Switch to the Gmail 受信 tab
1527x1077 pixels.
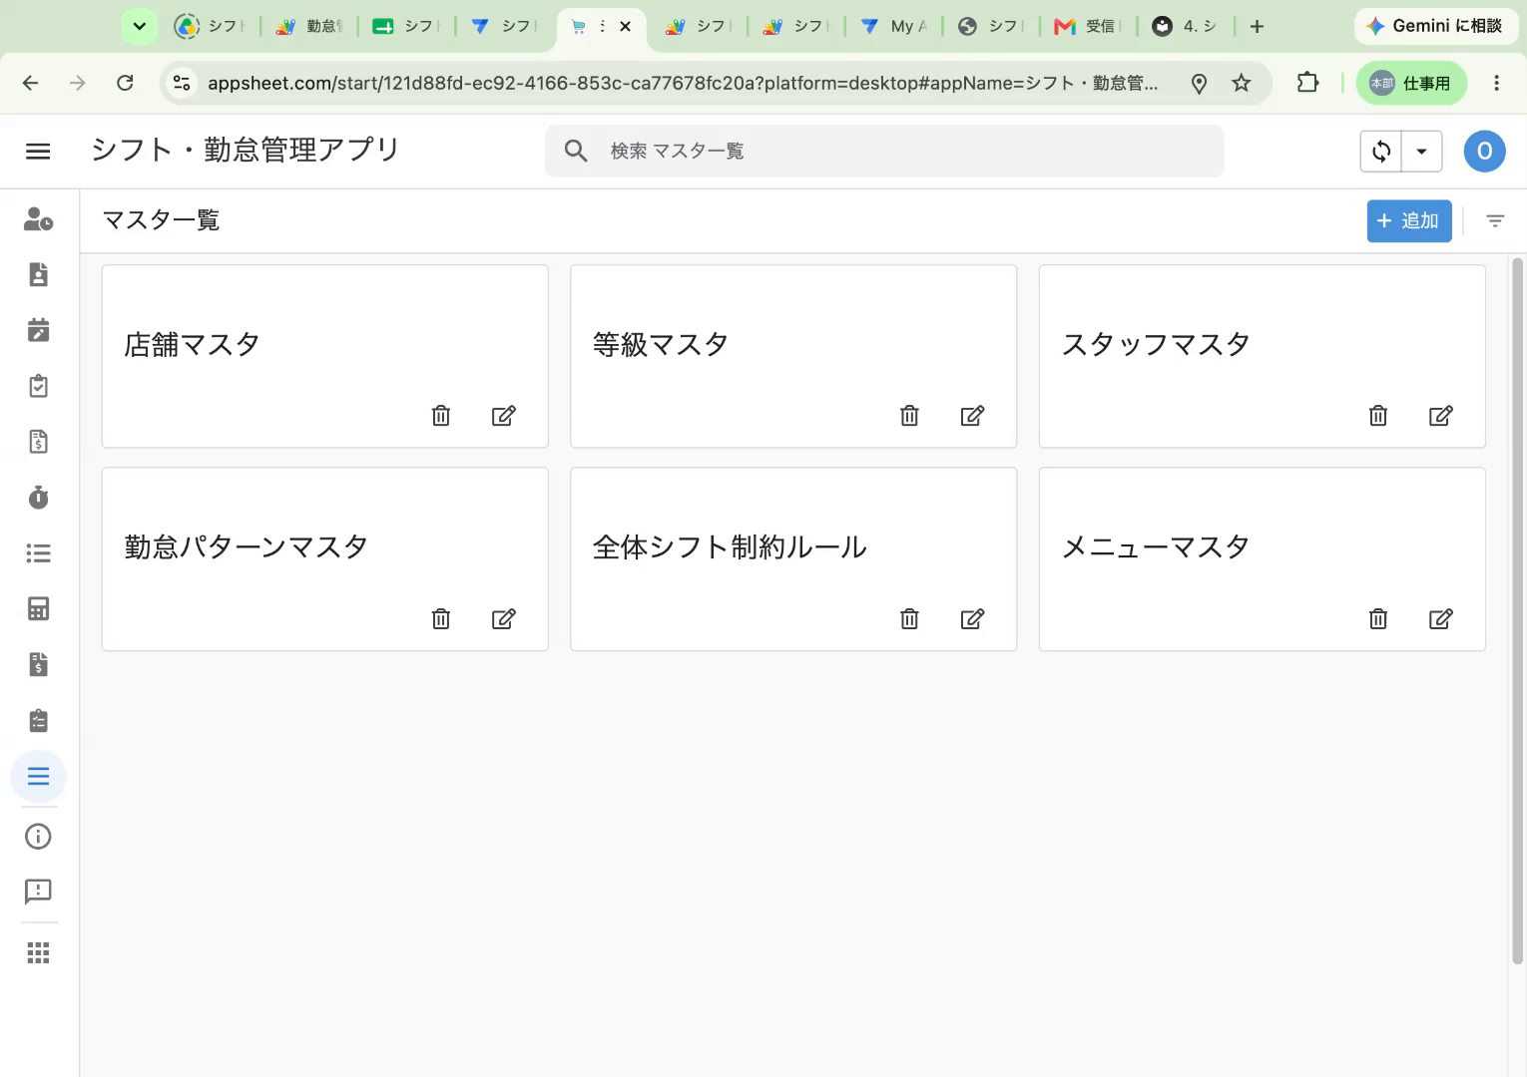click(x=1088, y=27)
